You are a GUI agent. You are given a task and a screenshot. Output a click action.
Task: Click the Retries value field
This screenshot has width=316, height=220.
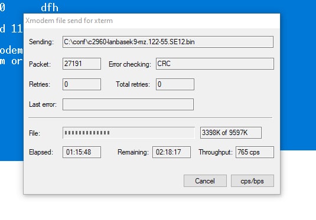click(82, 84)
